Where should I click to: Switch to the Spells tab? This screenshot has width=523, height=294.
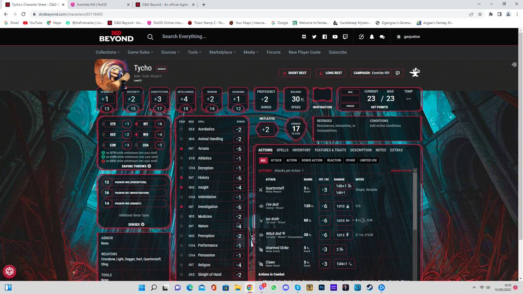(282, 150)
